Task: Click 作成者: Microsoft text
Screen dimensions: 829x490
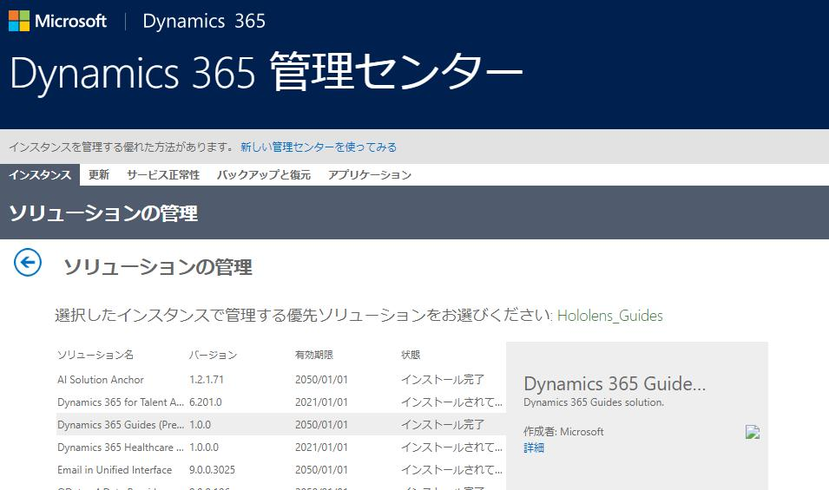Action: 563,431
